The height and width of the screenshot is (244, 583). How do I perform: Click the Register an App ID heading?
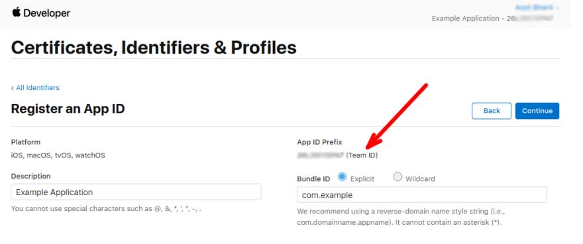click(68, 109)
